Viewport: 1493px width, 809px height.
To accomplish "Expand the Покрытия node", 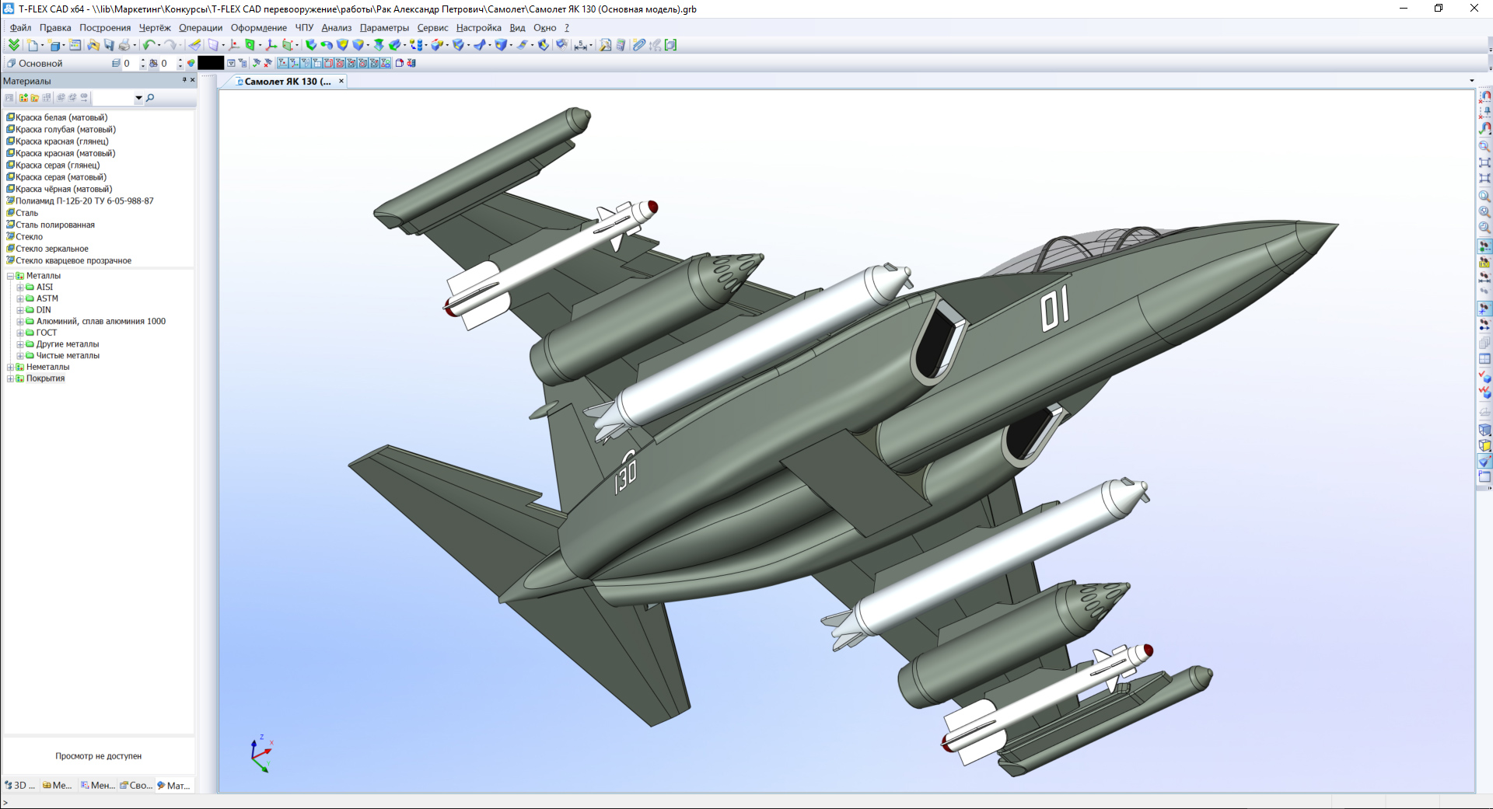I will [x=10, y=379].
